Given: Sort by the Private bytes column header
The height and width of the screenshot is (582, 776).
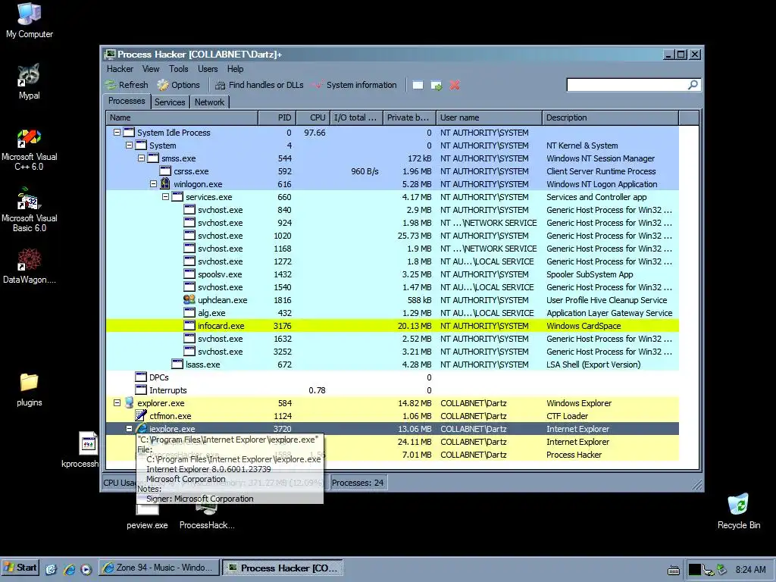Looking at the screenshot, I should 409,117.
